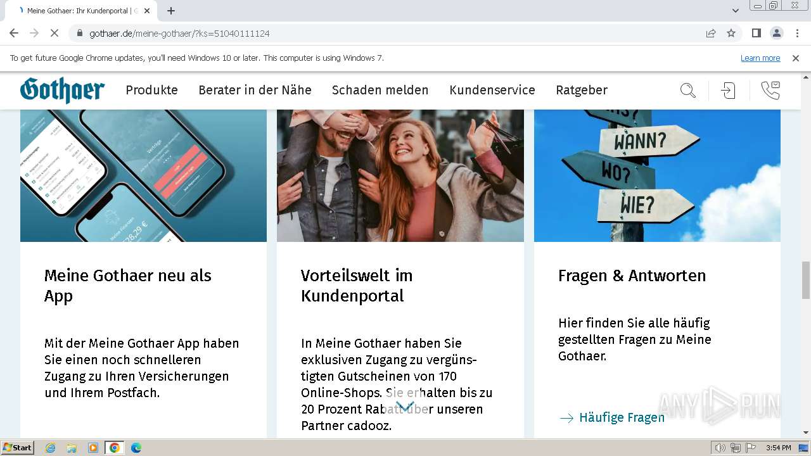Share this page icon in address bar
811x456 pixels.
click(711, 33)
